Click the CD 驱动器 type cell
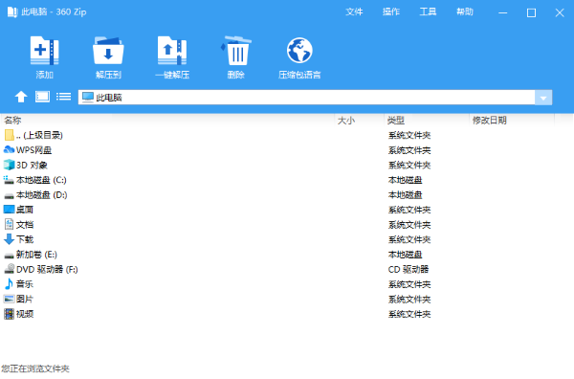The height and width of the screenshot is (379, 574). 408,270
